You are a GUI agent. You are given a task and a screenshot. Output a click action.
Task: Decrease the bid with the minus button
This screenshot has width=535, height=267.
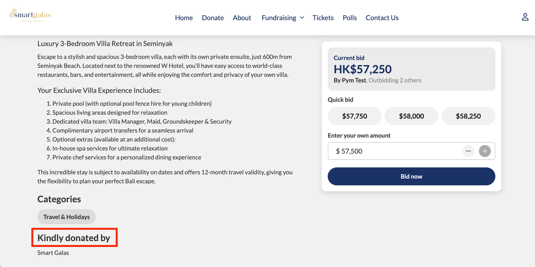[x=468, y=151]
